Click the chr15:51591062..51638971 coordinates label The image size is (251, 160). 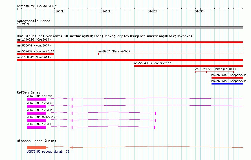pyautogui.click(x=37, y=6)
